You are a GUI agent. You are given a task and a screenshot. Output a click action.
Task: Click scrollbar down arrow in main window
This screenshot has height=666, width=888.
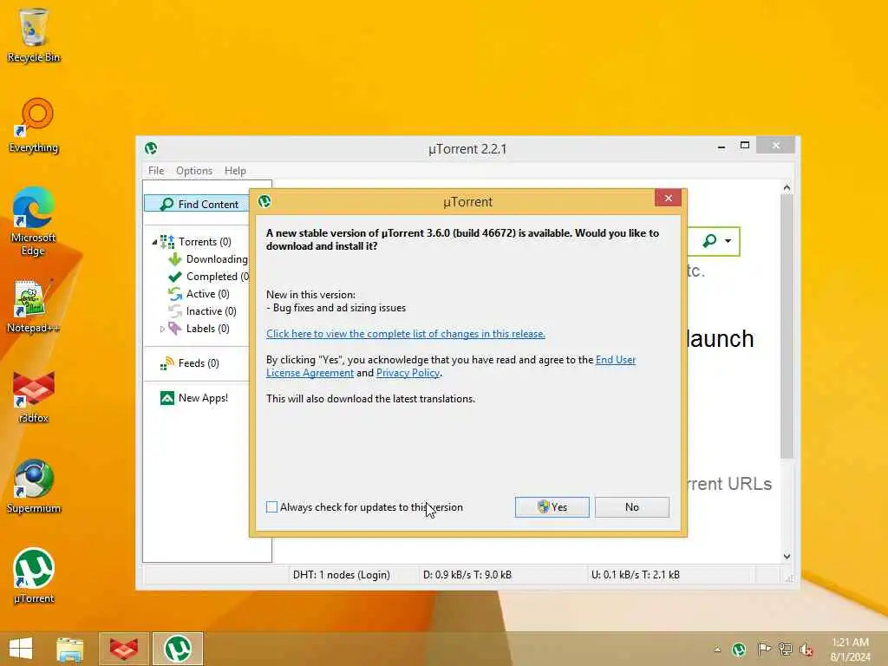(x=787, y=556)
